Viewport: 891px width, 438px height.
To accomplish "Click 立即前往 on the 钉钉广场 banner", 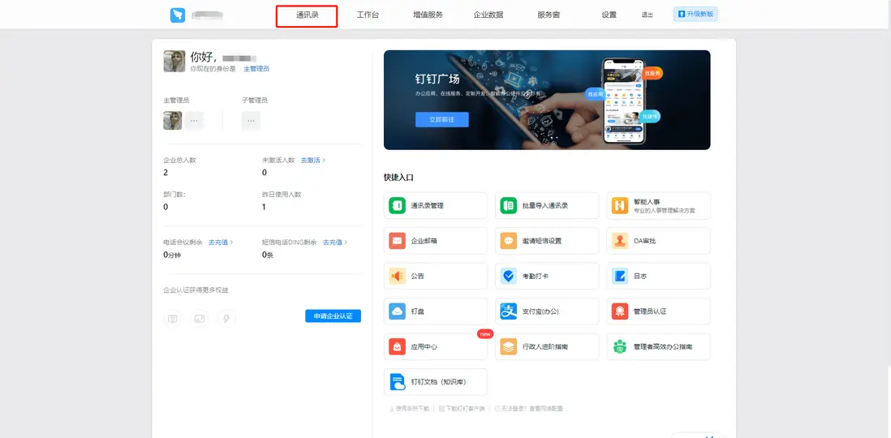I will [x=442, y=119].
